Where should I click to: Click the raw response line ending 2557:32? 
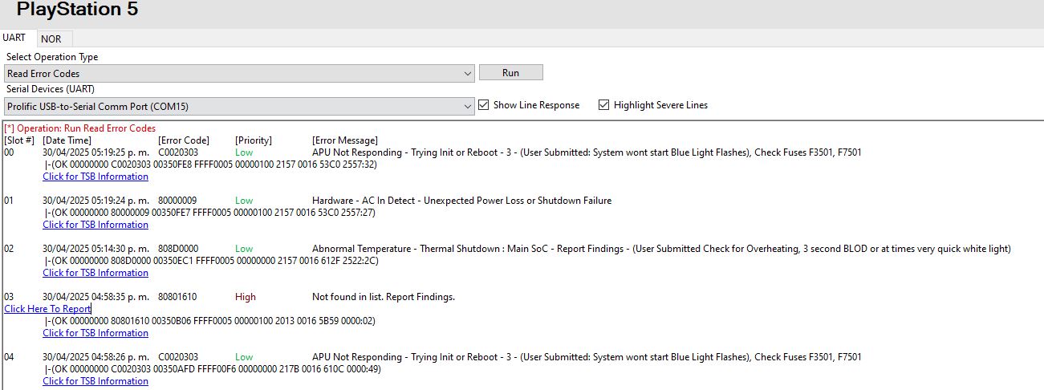[211, 165]
